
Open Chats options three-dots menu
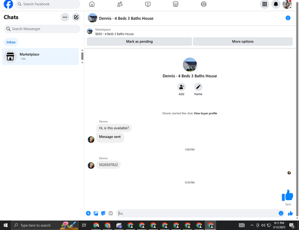(65, 17)
